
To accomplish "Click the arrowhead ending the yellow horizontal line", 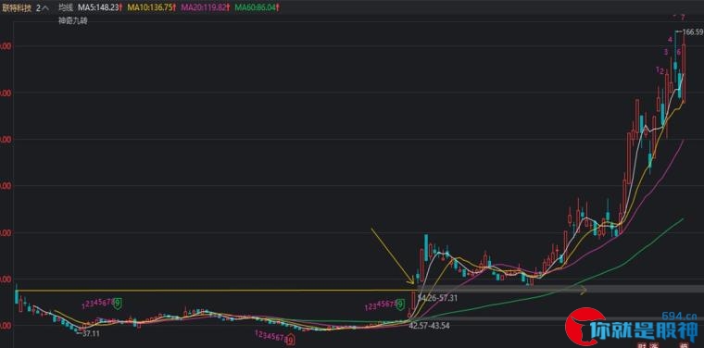I will tap(584, 291).
